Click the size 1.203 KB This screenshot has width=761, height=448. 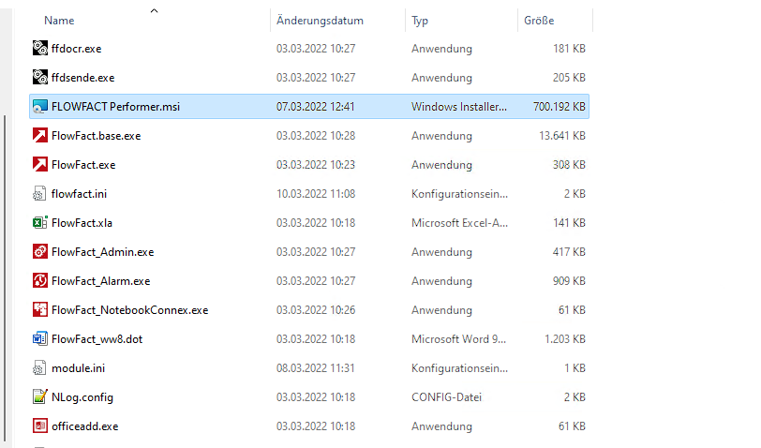pyautogui.click(x=565, y=338)
